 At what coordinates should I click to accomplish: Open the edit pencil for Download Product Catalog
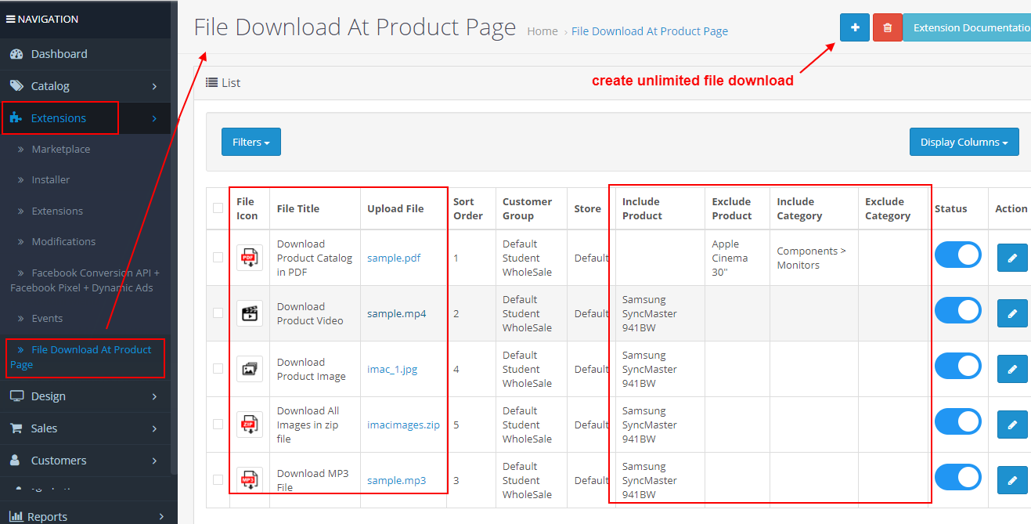(x=1012, y=257)
